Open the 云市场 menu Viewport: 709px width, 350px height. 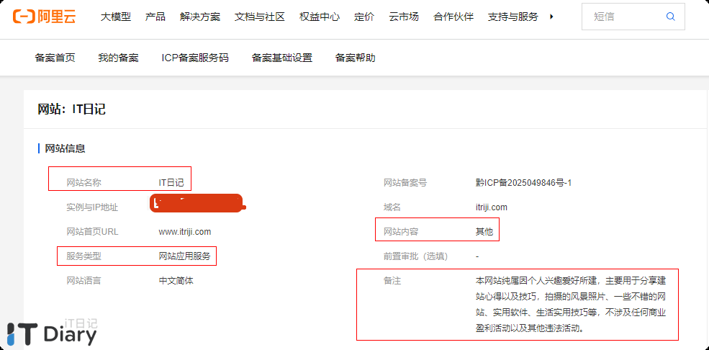pos(404,17)
